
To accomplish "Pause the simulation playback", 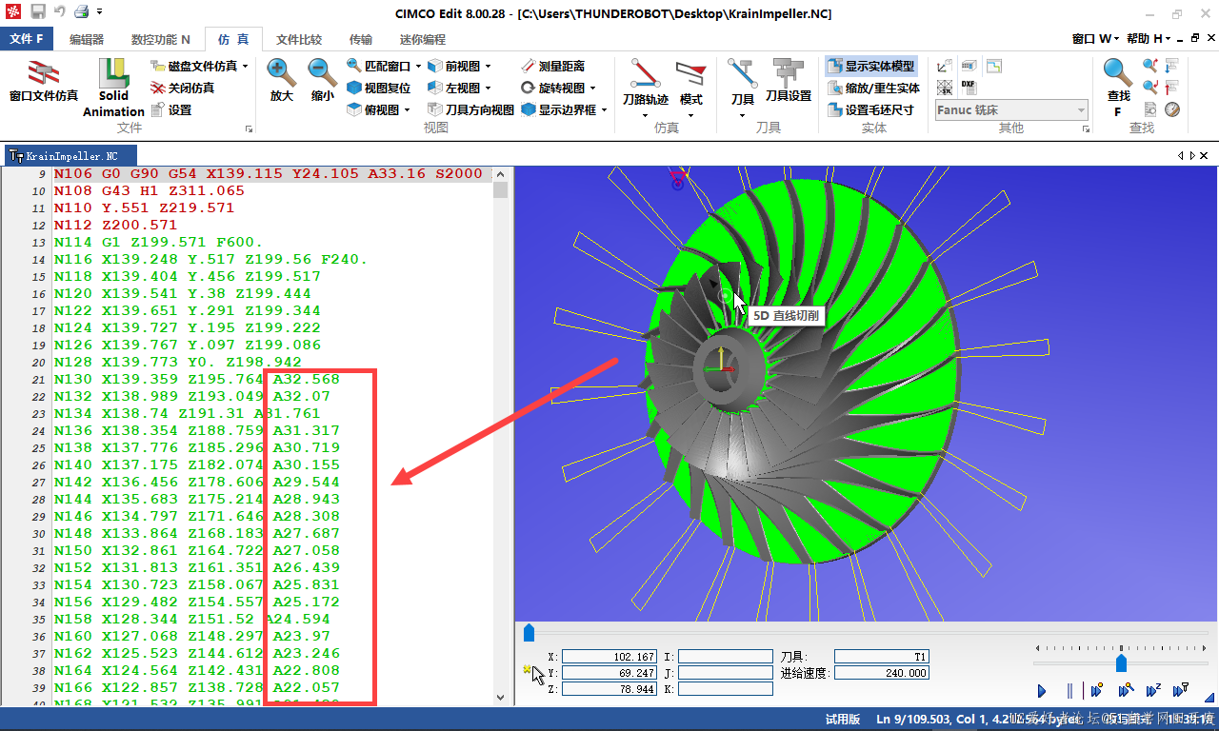I will click(1069, 691).
